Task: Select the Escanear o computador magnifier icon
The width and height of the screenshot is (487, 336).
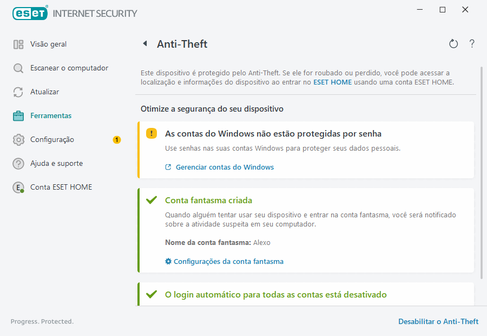Action: [18, 68]
